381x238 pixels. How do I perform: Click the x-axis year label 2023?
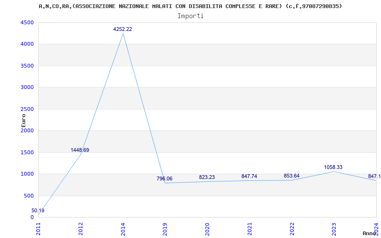334,229
